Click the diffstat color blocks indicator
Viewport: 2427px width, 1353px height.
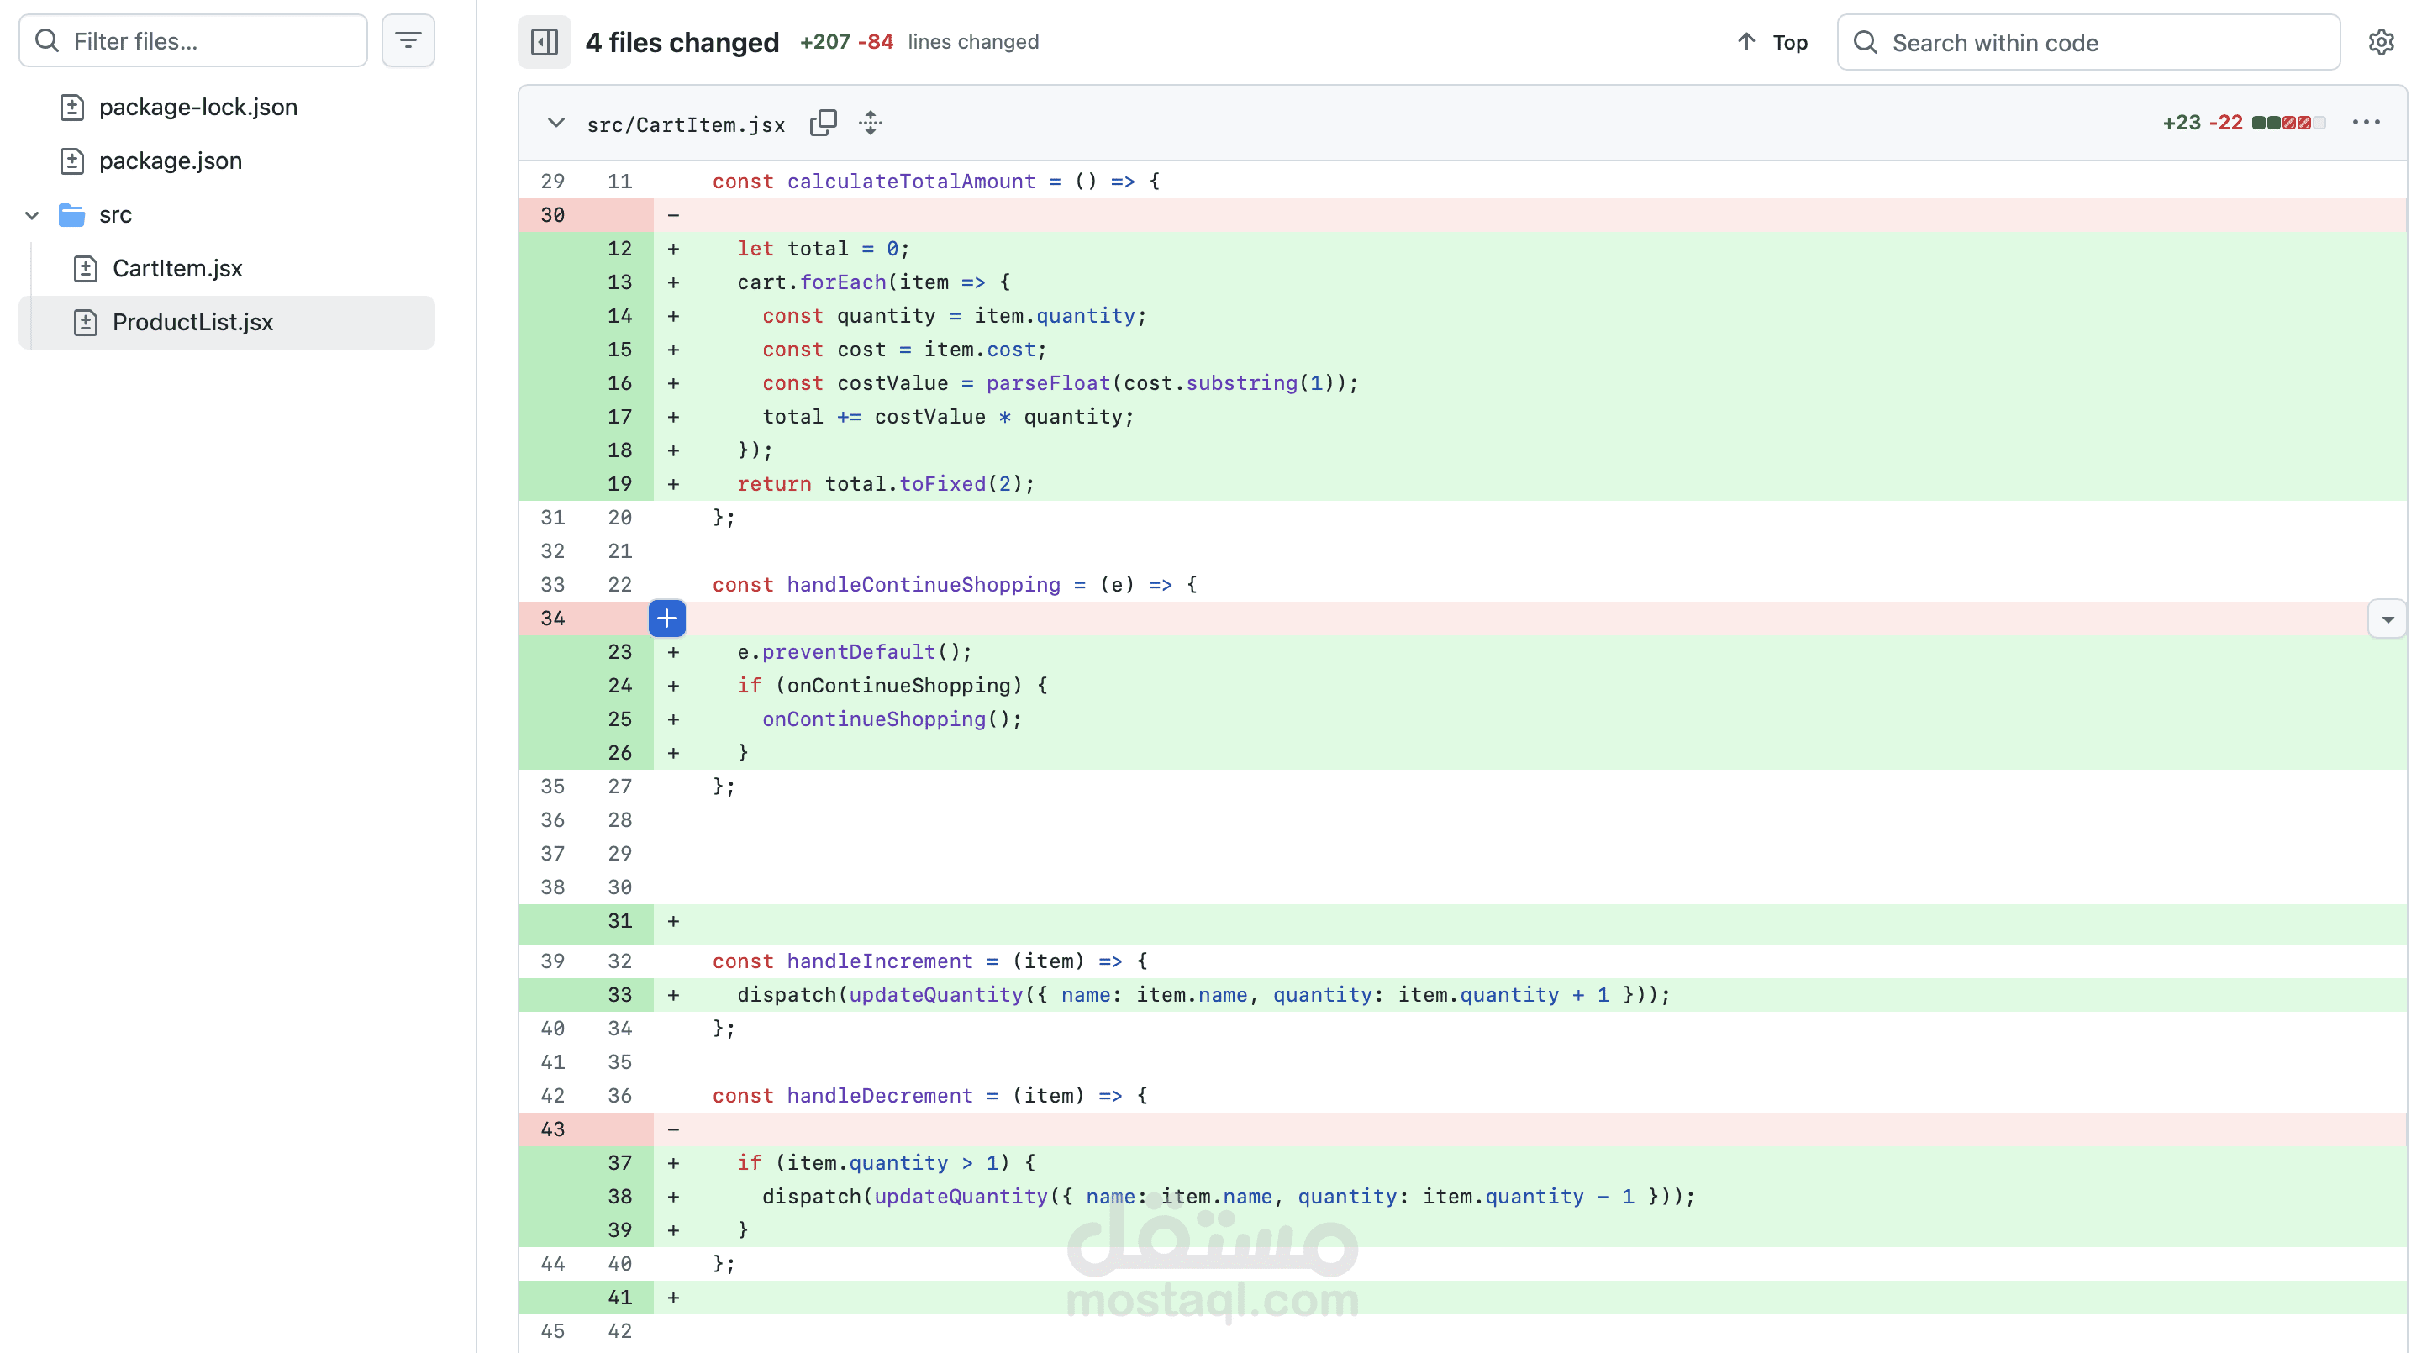[x=2288, y=123]
